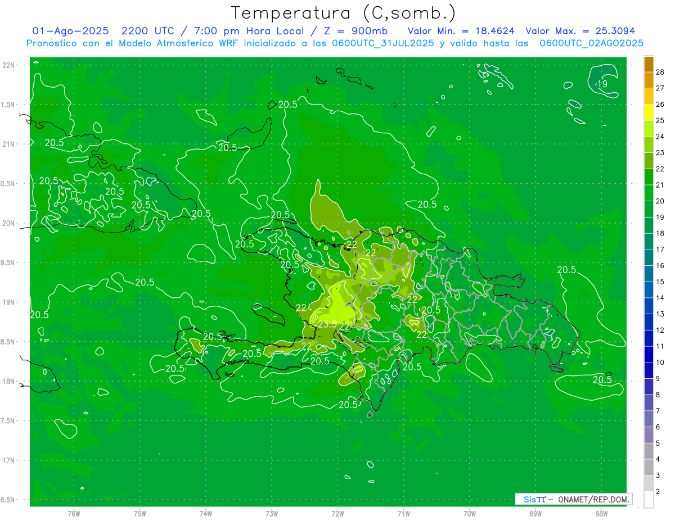Click the '19N' latitude label
Image resolution: width=675 pixels, height=521 pixels.
tap(8, 302)
